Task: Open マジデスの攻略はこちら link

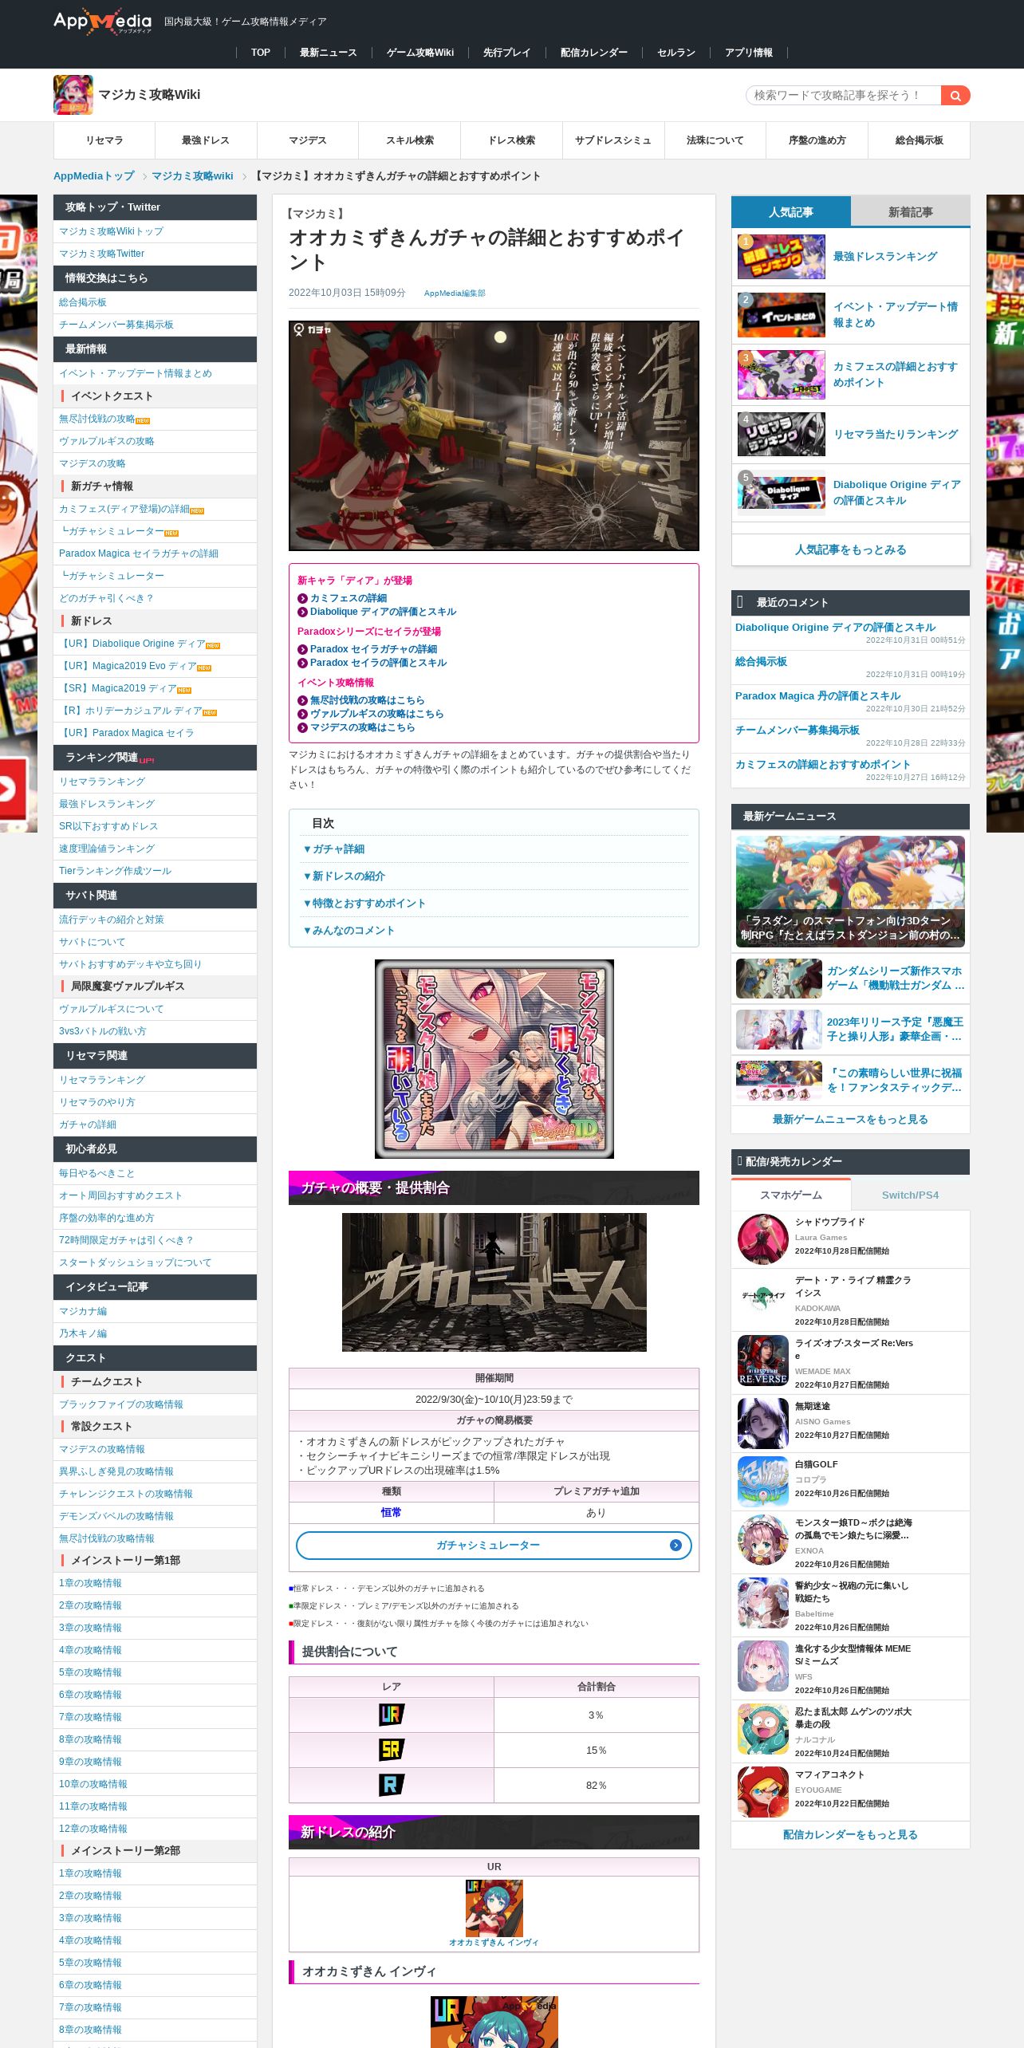Action: point(362,727)
